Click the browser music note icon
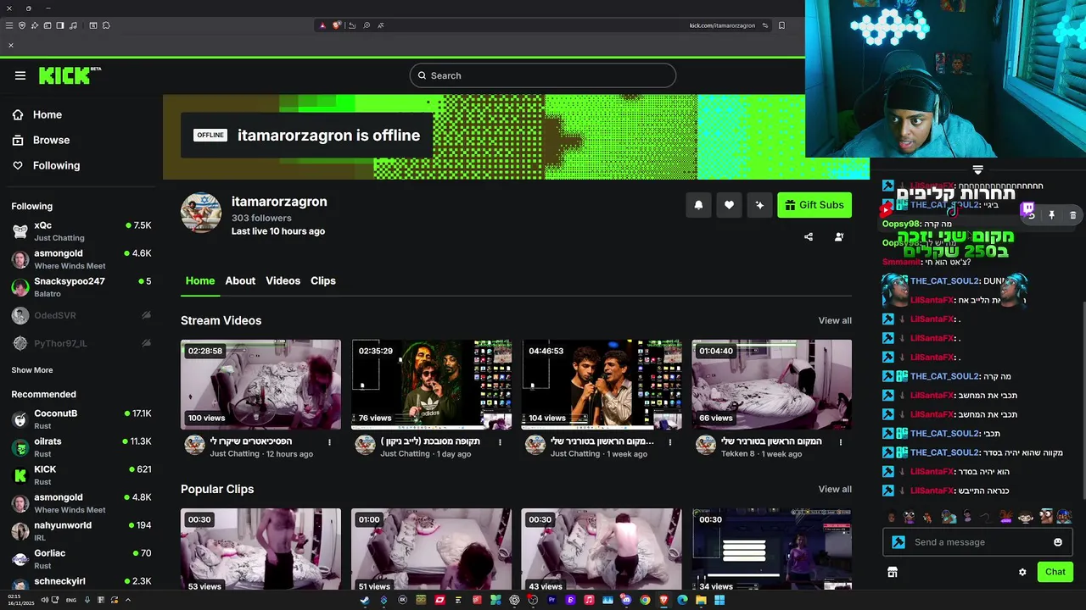Viewport: 1086px width, 610px height. [x=73, y=25]
